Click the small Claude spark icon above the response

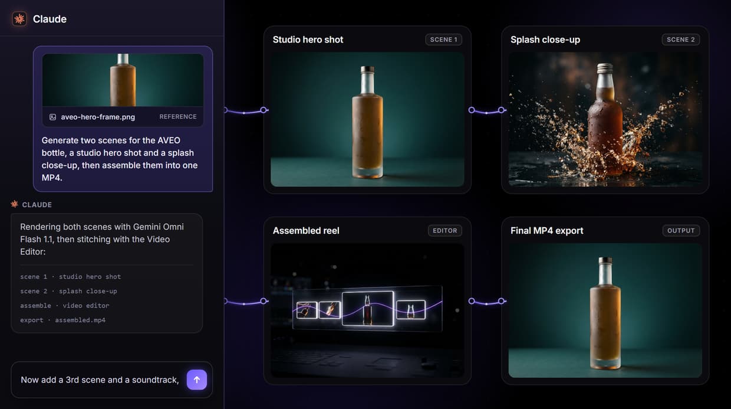[x=15, y=204]
